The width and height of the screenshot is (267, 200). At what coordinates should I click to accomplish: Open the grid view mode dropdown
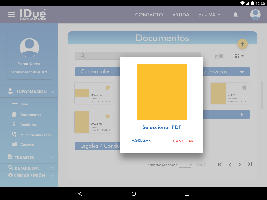click(239, 56)
